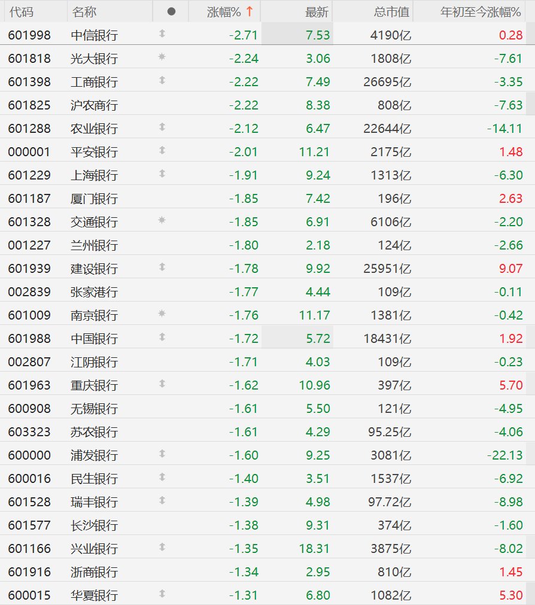Image resolution: width=535 pixels, height=605 pixels.
Task: Select stock name 华夏银行
Action: 94,595
